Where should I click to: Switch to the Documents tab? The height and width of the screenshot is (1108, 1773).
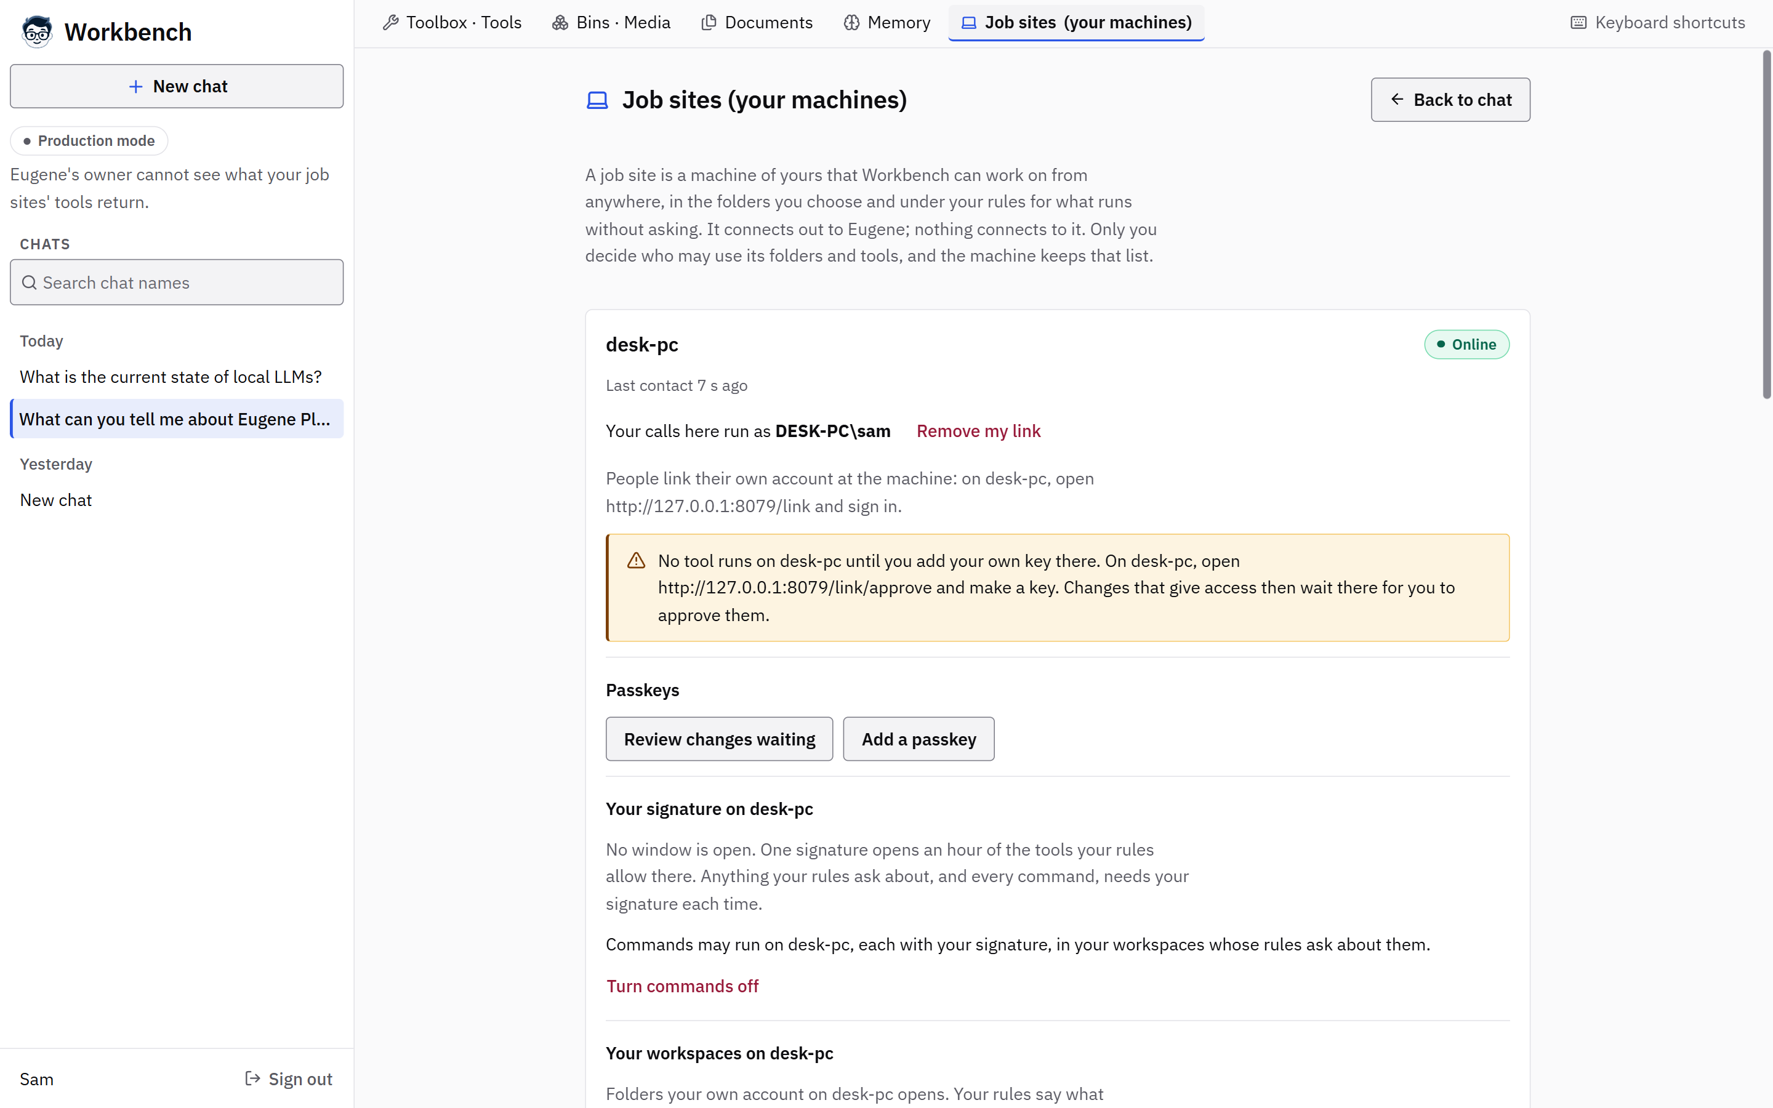tap(757, 23)
